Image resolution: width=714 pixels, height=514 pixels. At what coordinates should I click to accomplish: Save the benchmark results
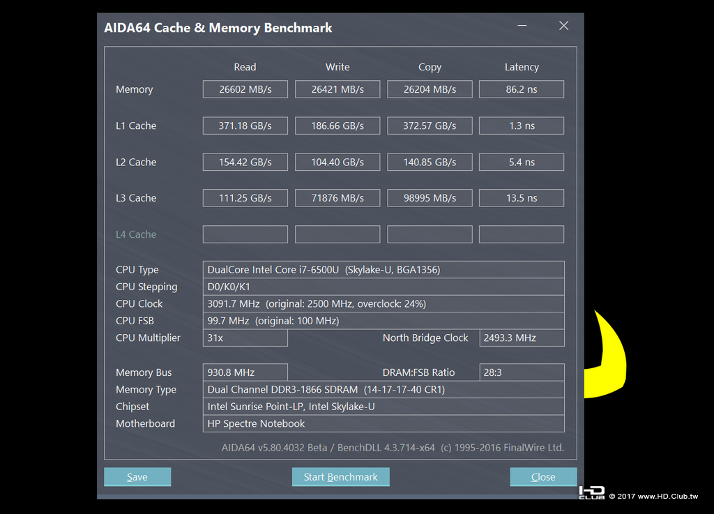[x=137, y=476]
